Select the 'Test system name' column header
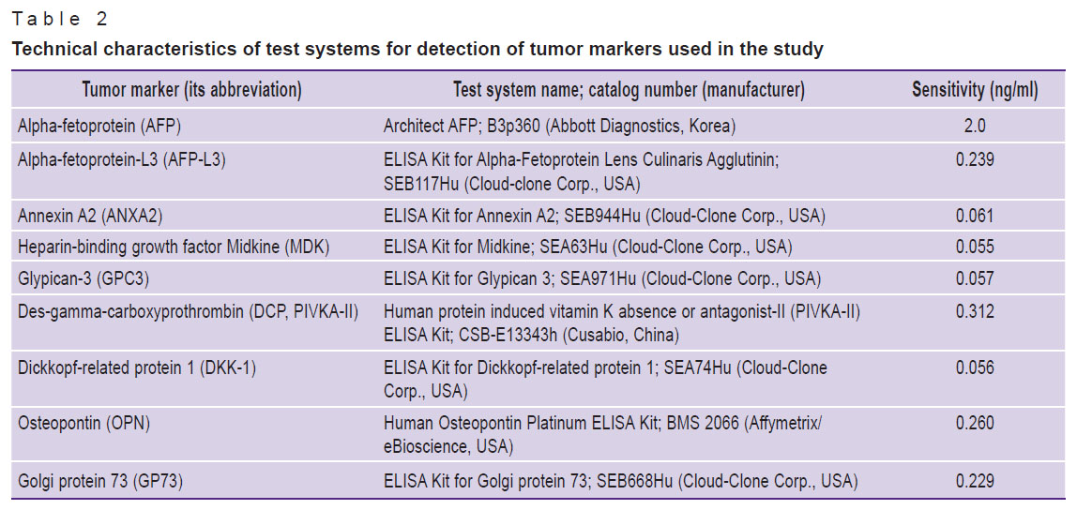 pos(629,89)
